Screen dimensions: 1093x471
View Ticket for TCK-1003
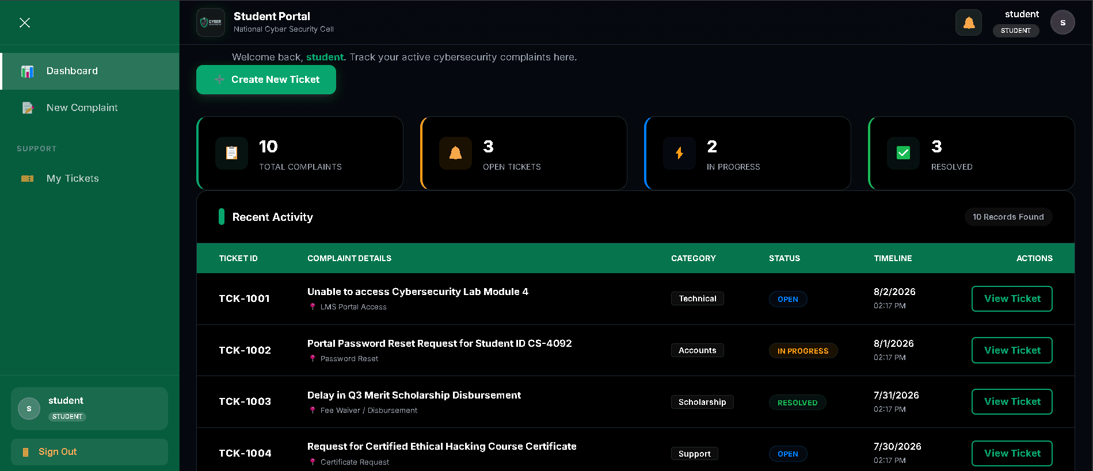point(1012,401)
